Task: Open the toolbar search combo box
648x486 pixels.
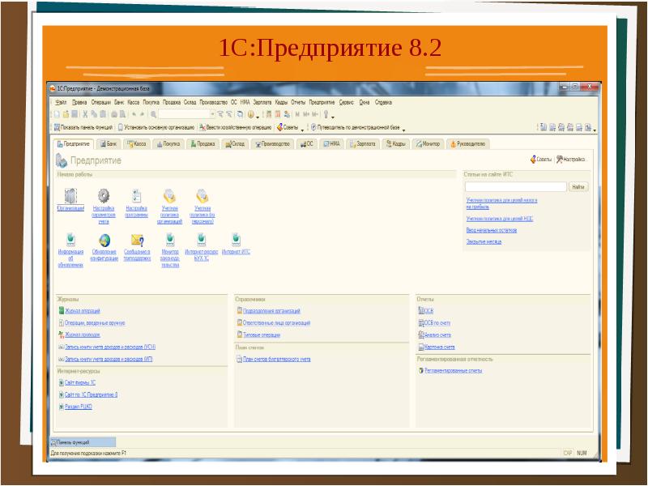Action: 186,115
